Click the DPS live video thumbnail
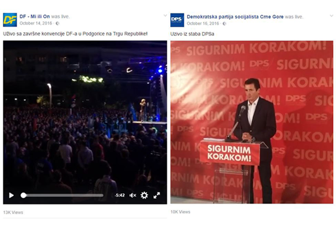Viewport: 336px width, 225px height. (x=252, y=122)
